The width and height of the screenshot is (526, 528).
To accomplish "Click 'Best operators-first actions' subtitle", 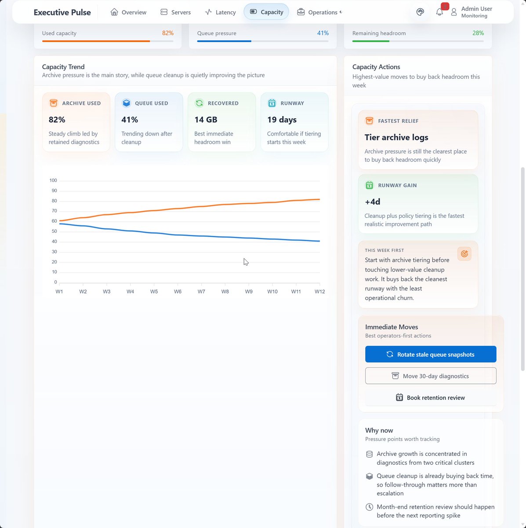I will [398, 336].
